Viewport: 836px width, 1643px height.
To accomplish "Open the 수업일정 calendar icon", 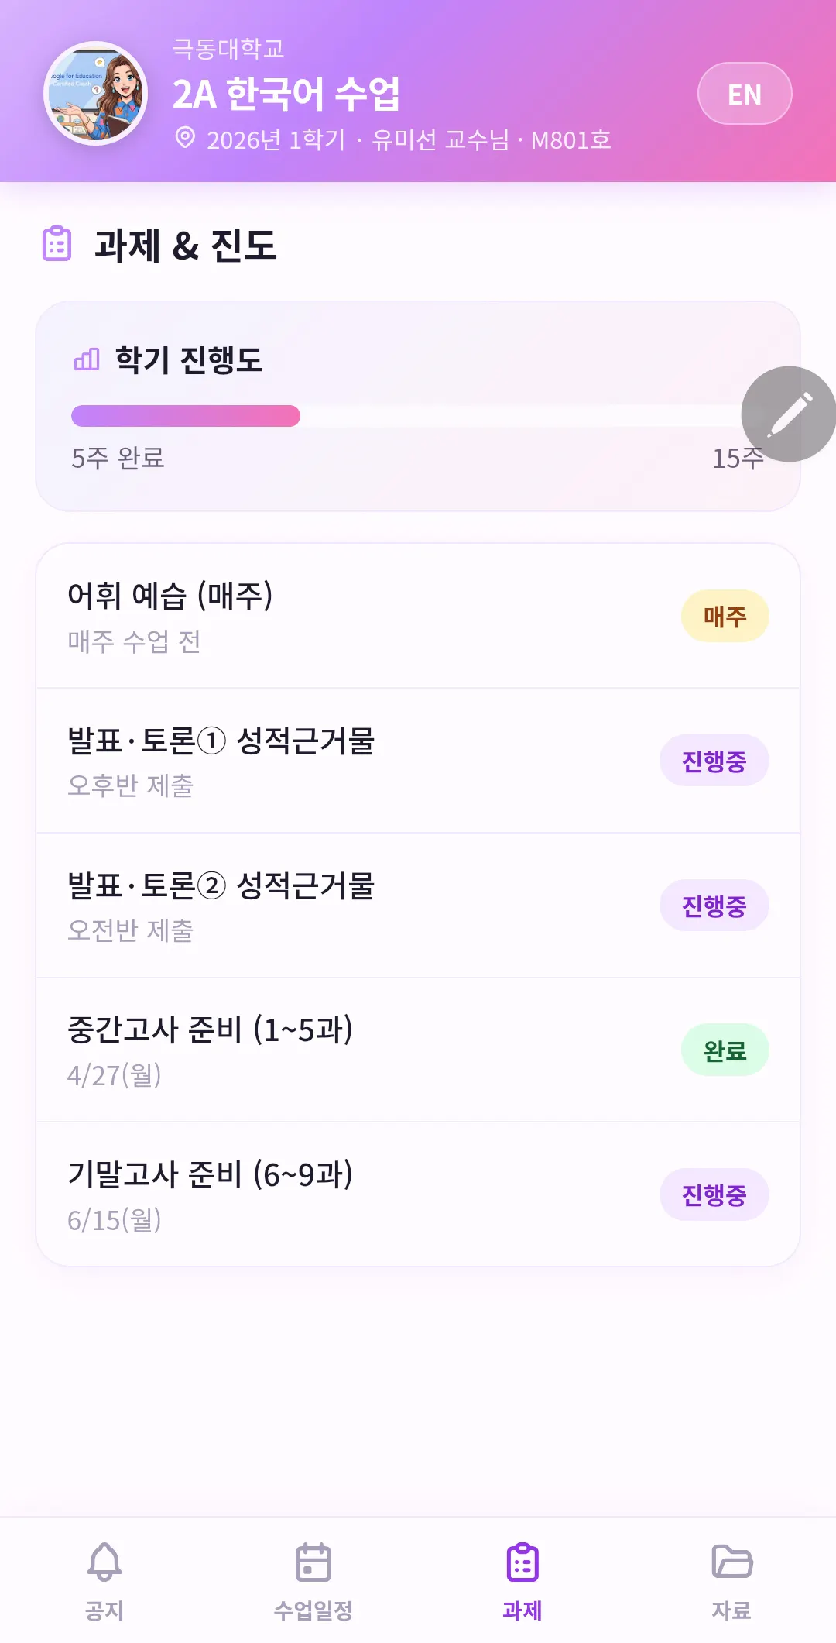I will tap(313, 1562).
